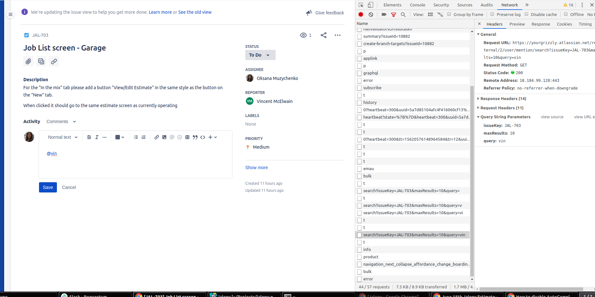The image size is (595, 297).
Task: Select the request ending with query=vi
Action: 413,213
